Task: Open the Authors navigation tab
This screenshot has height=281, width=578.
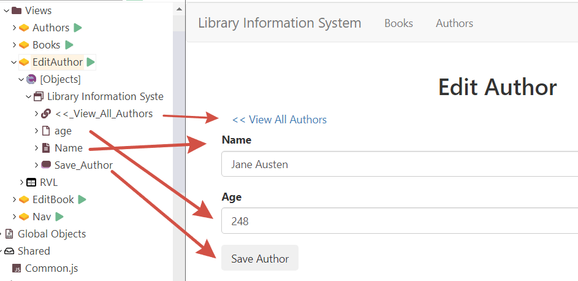Action: 455,23
